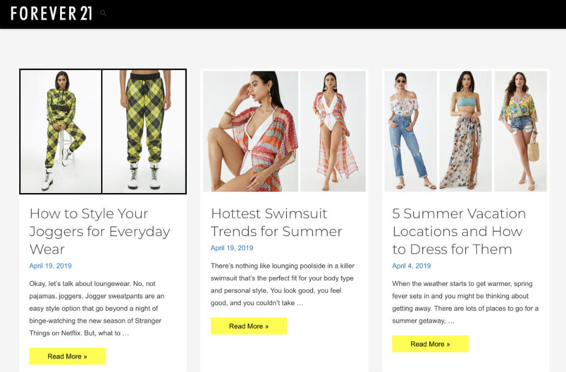Screen dimensions: 566x372
Task: Open the ripped jeans vacation outfit photo
Action: click(x=411, y=131)
